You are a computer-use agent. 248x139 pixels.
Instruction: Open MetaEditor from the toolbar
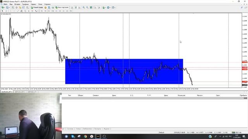(46, 7)
